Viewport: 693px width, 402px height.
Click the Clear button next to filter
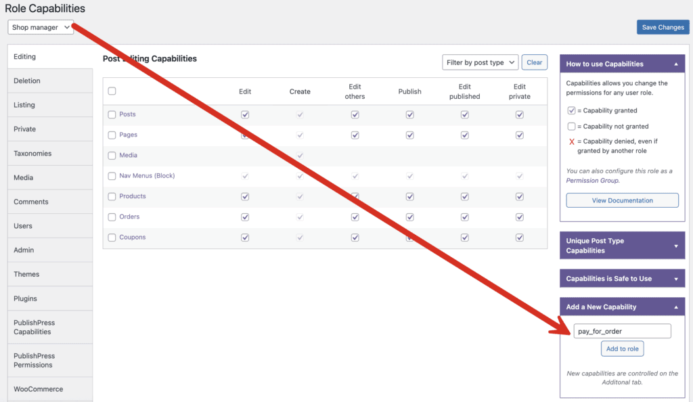534,62
